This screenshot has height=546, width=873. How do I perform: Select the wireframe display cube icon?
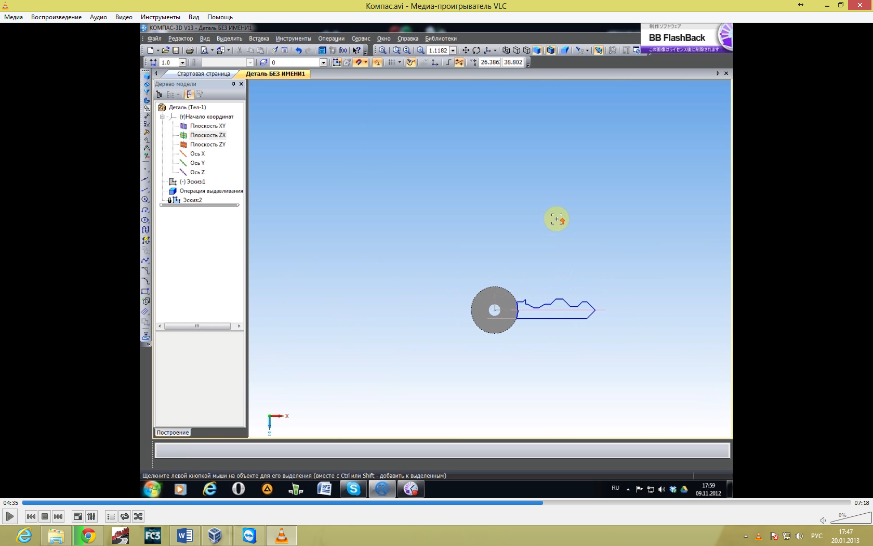(506, 50)
